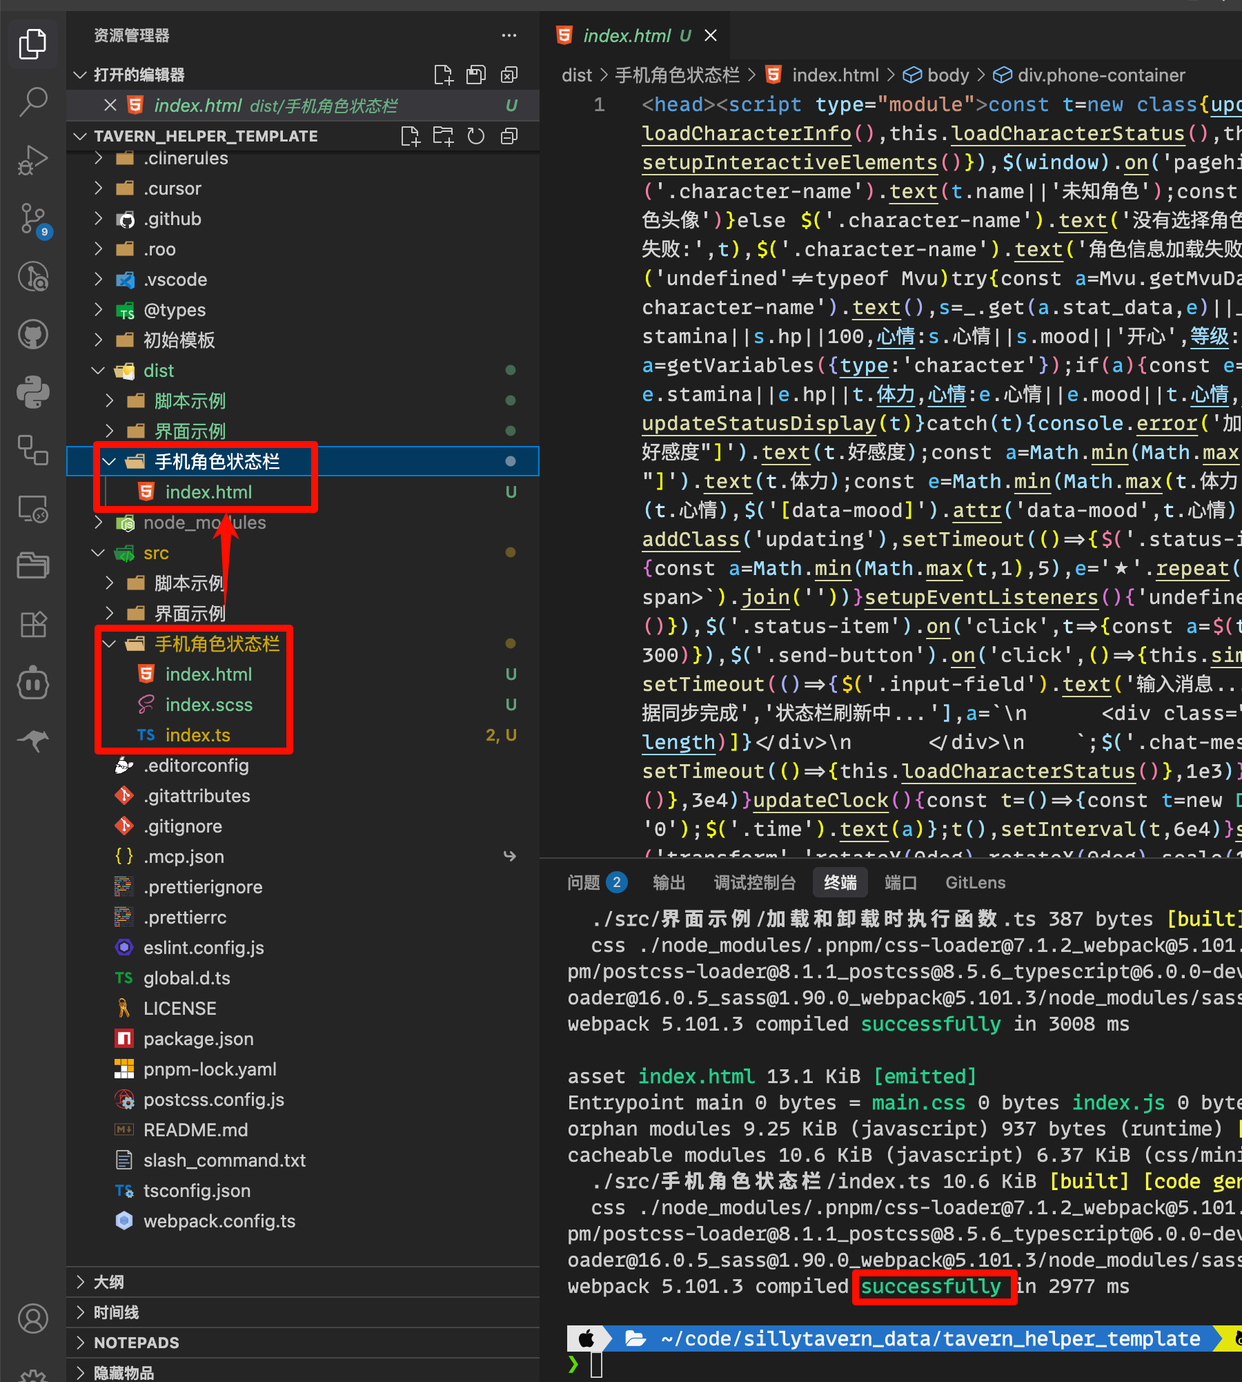The width and height of the screenshot is (1242, 1382).
Task: Collapse the src folder
Action: point(98,553)
